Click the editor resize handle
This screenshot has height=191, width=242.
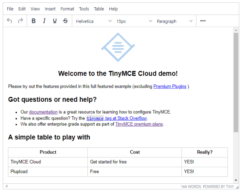[x=237, y=187]
